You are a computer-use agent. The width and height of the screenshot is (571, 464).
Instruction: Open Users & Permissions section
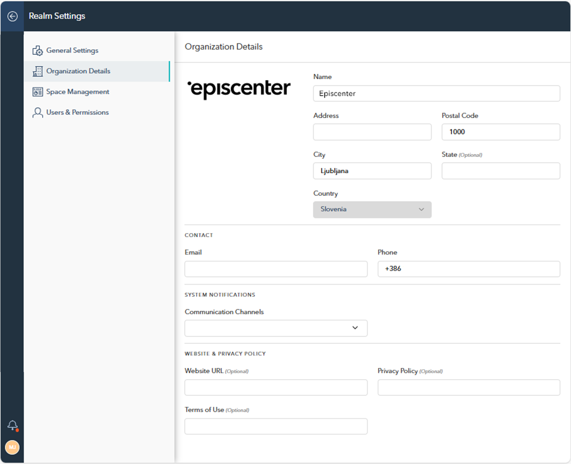click(97, 113)
